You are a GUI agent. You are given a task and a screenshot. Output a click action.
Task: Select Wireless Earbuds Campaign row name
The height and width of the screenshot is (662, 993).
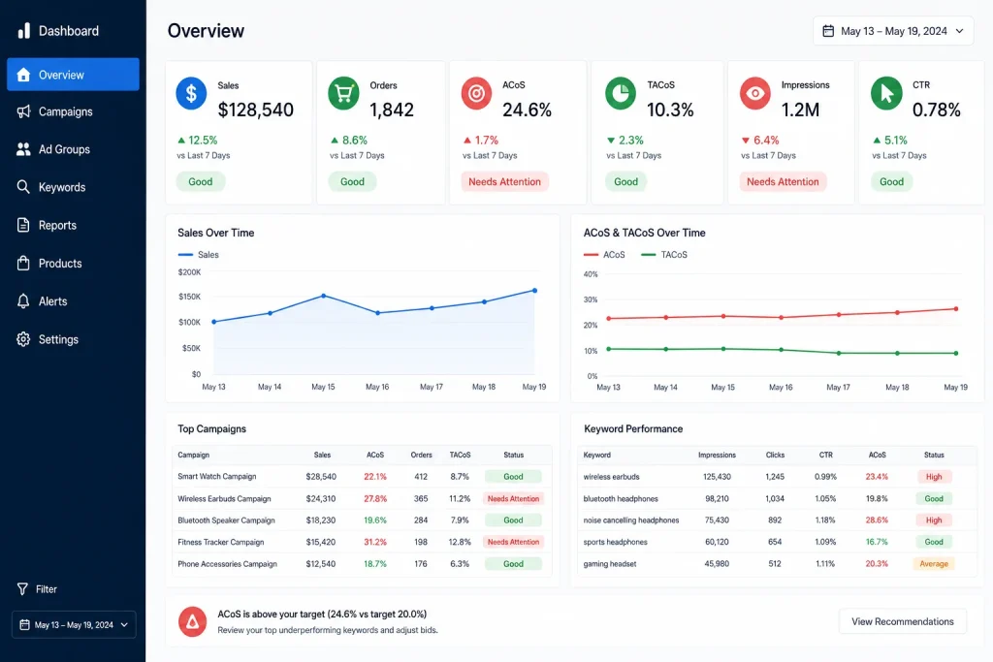click(x=224, y=499)
